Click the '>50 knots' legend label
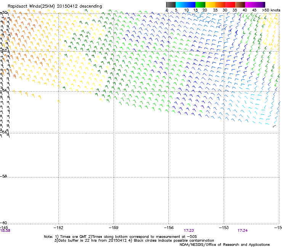This screenshot has height=247, width=282. (271, 10)
